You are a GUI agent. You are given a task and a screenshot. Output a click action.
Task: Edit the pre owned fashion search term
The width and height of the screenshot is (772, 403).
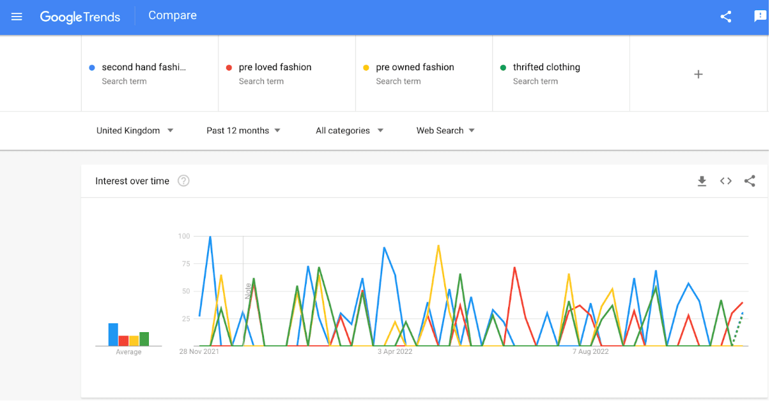pyautogui.click(x=415, y=68)
